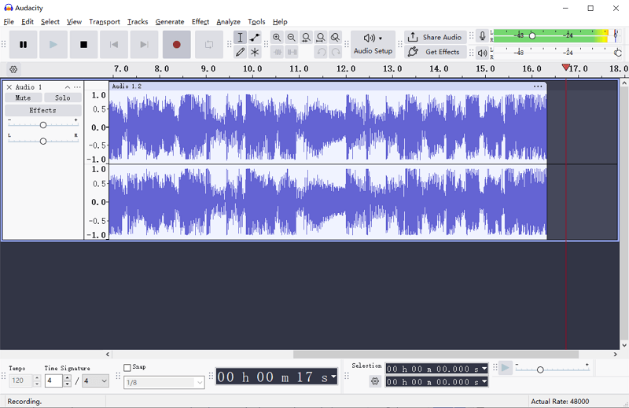629x408 pixels.
Task: Open the Help menu
Action: click(x=280, y=22)
